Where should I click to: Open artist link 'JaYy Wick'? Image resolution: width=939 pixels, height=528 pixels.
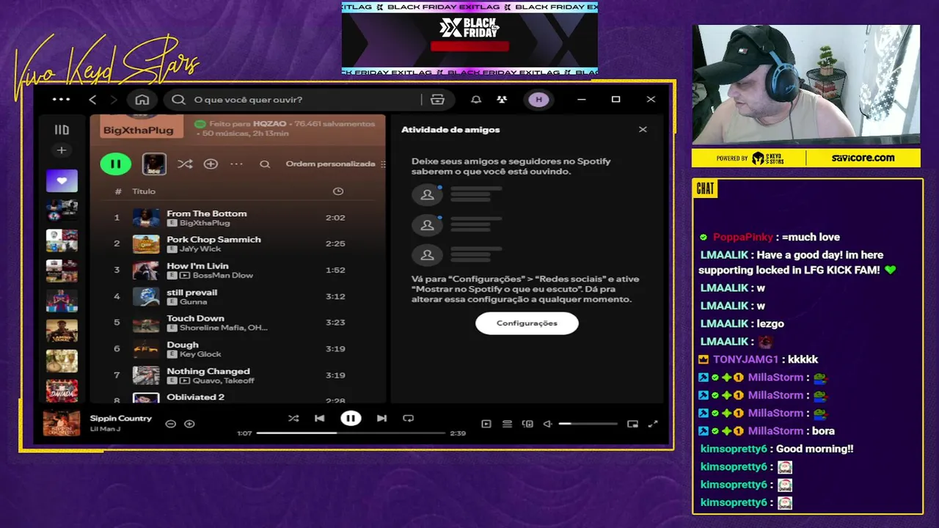tap(200, 249)
